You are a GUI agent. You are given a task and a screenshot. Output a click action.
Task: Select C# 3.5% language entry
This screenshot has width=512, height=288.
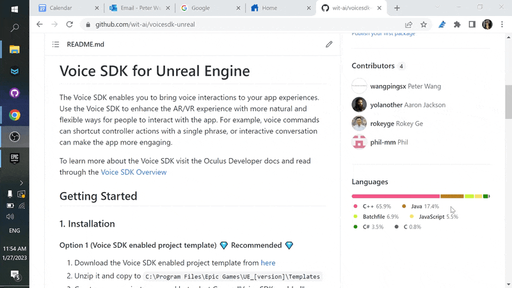pyautogui.click(x=369, y=227)
